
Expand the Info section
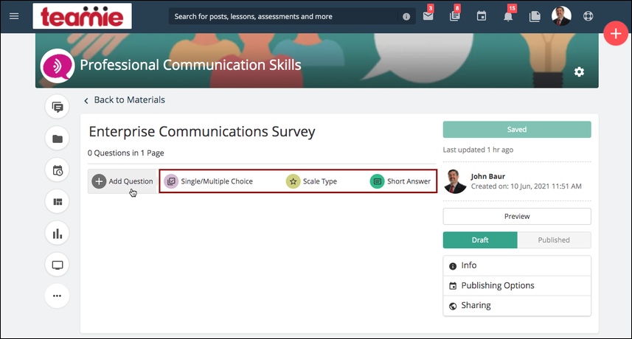pos(517,266)
